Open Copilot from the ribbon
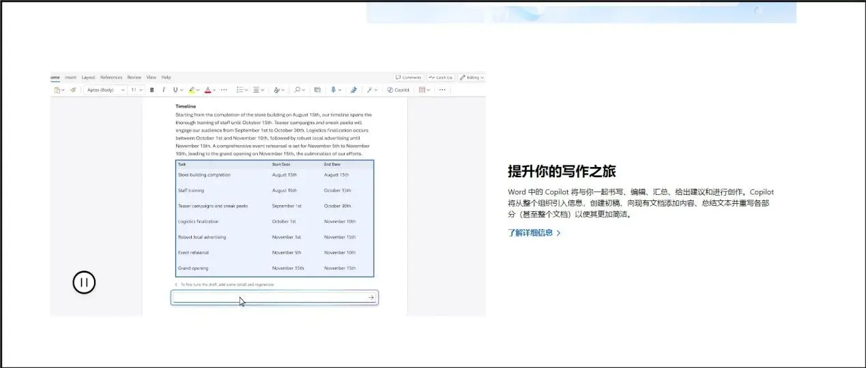The width and height of the screenshot is (866, 368). click(x=398, y=90)
